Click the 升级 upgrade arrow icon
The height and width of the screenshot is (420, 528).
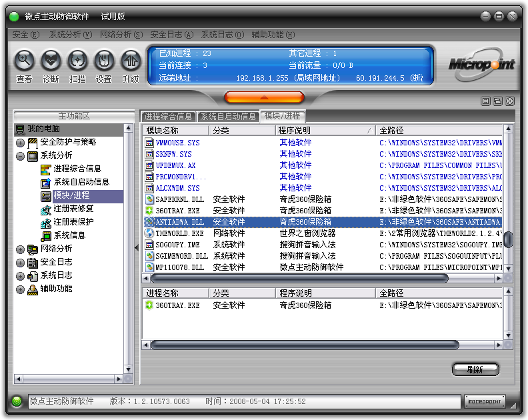(130, 61)
